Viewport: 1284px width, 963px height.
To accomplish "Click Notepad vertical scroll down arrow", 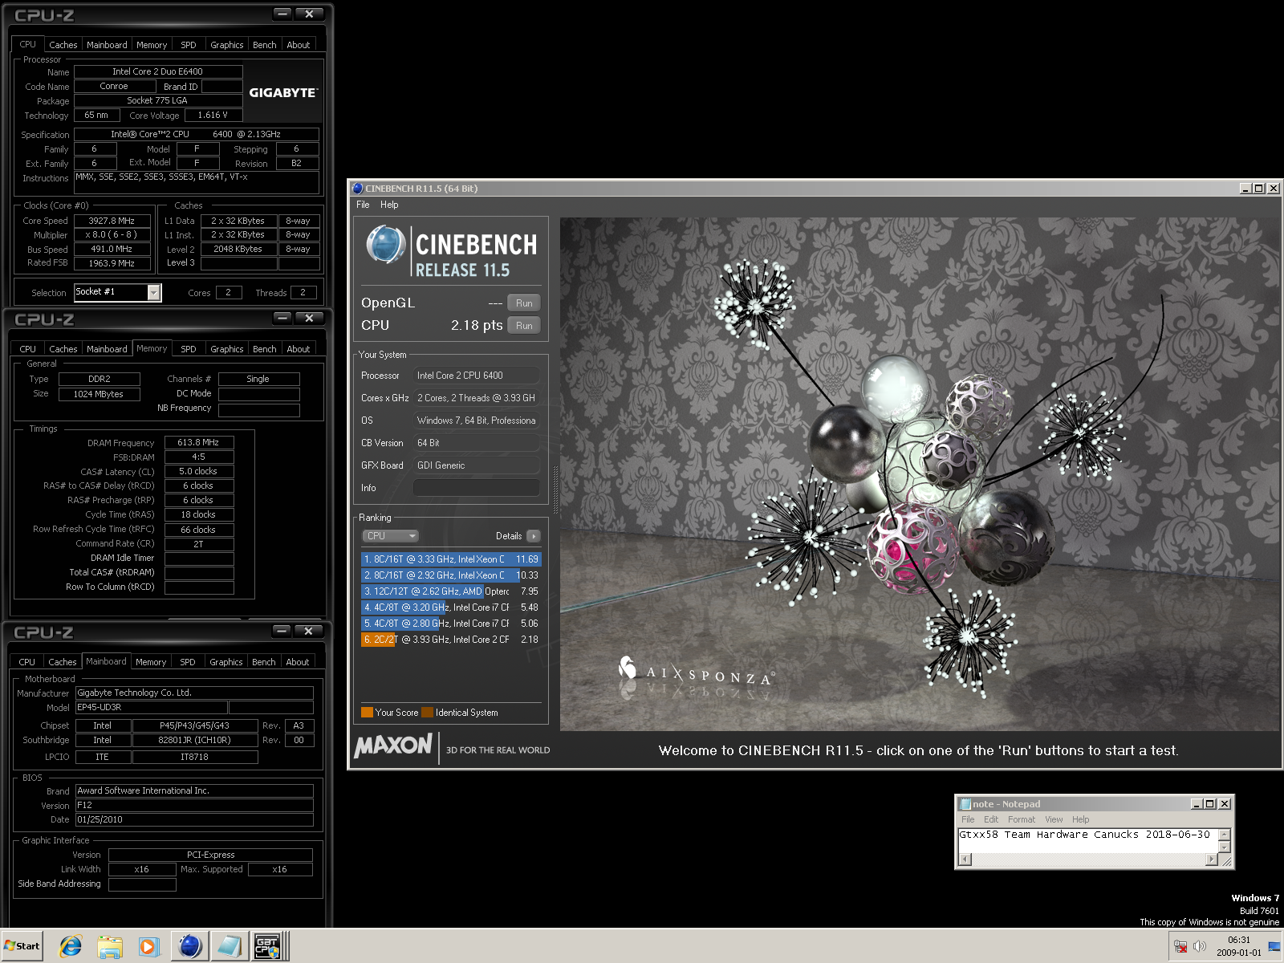I will point(1225,847).
